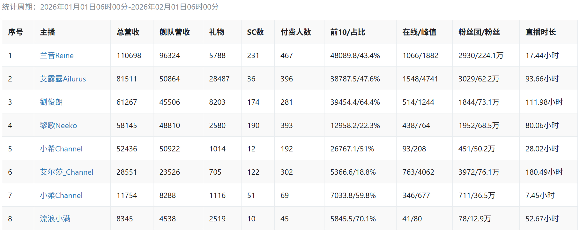This screenshot has width=580, height=230.
Task: Open streamer link 艾露露Ailurus
Action: tap(63, 79)
